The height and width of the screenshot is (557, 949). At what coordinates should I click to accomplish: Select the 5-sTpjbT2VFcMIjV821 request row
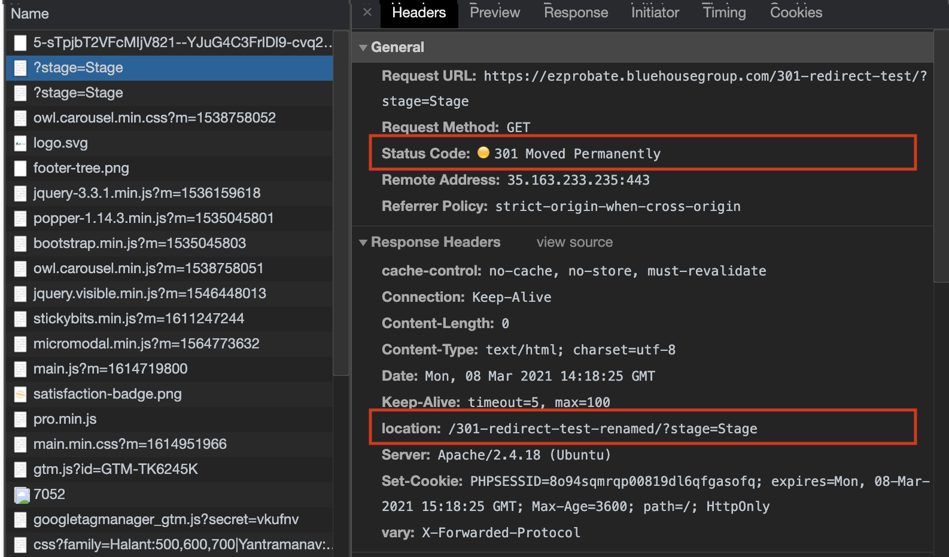(x=169, y=42)
